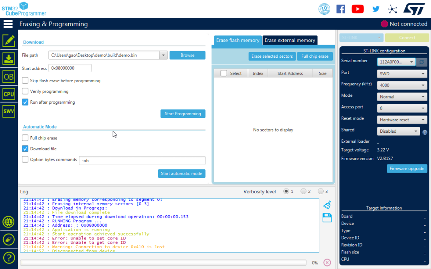Open the hamburger main menu

coord(8,24)
